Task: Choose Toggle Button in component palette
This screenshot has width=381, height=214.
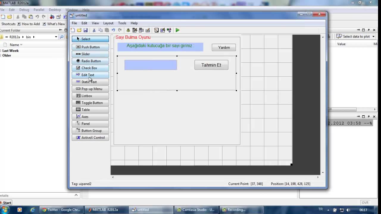Action: [x=90, y=103]
